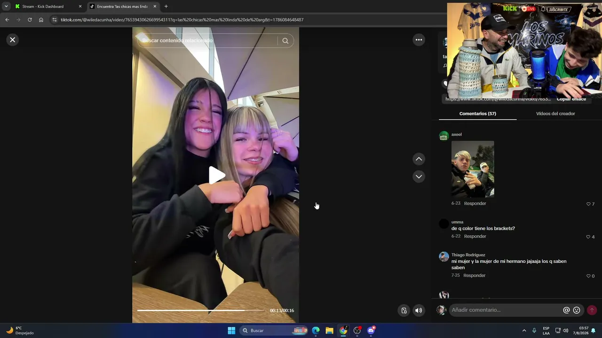Open axeel's comment image thumbnail
Viewport: 602px width, 338px height.
pos(473,169)
